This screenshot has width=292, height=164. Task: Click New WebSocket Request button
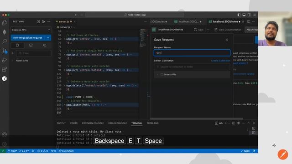(28, 38)
